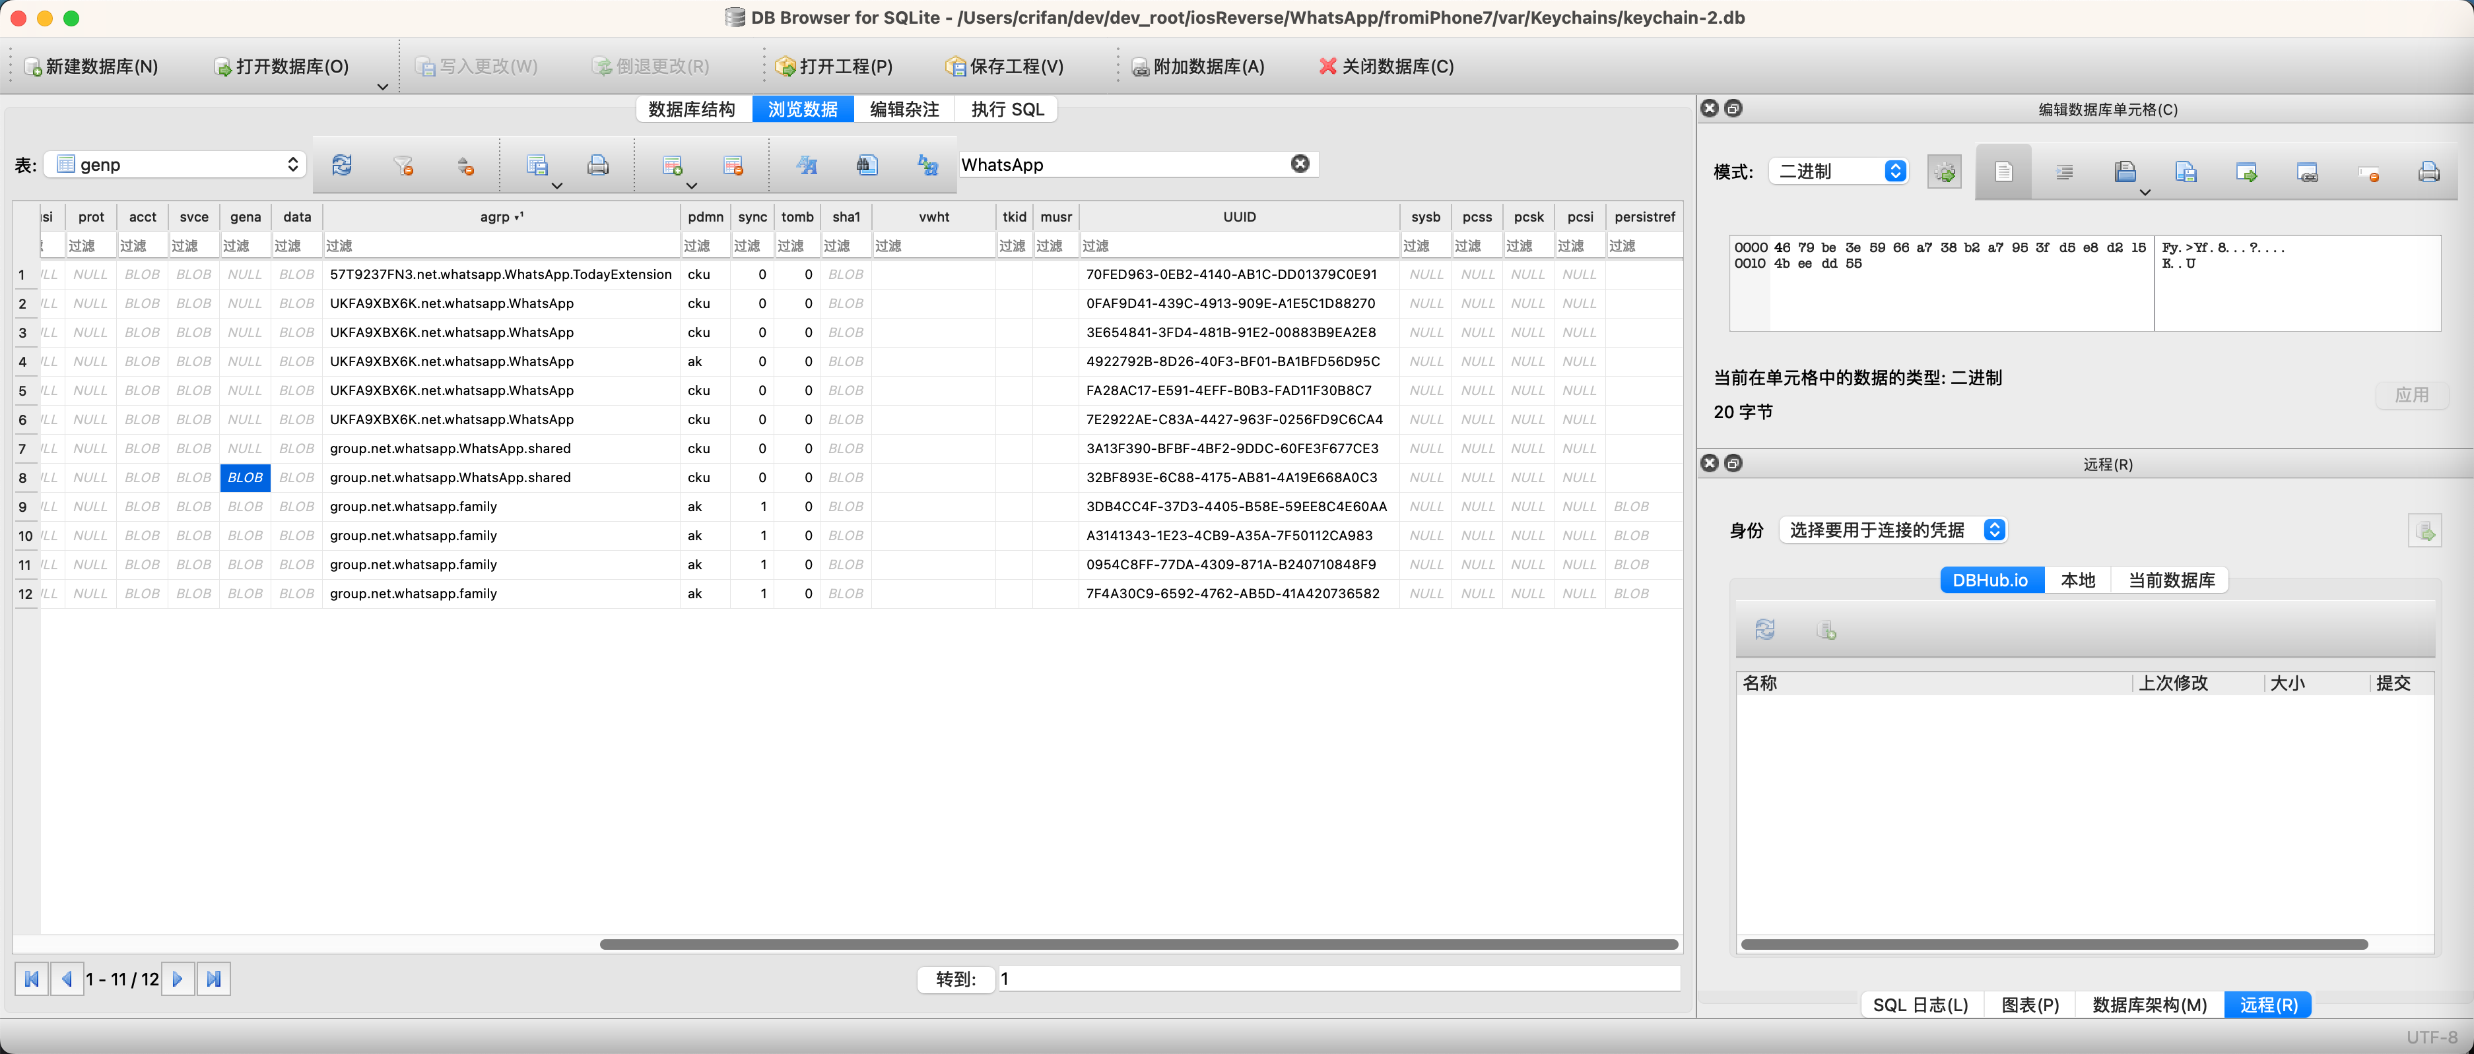
Task: Click refresh table data icon
Action: pyautogui.click(x=342, y=165)
